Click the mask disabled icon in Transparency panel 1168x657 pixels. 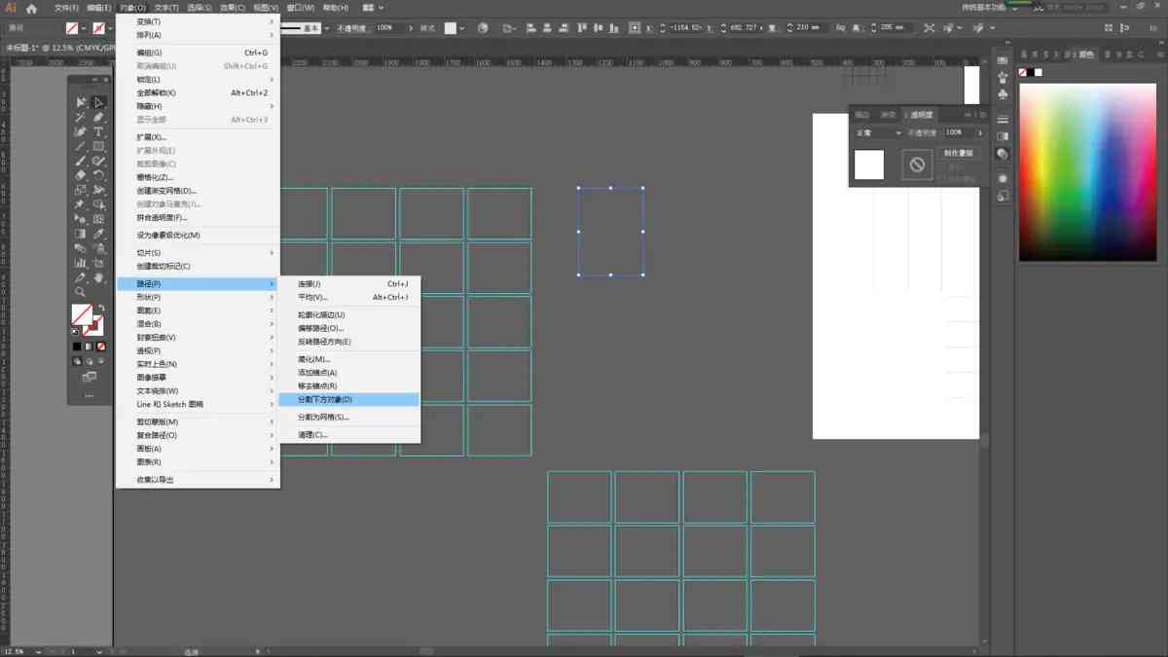tap(917, 164)
